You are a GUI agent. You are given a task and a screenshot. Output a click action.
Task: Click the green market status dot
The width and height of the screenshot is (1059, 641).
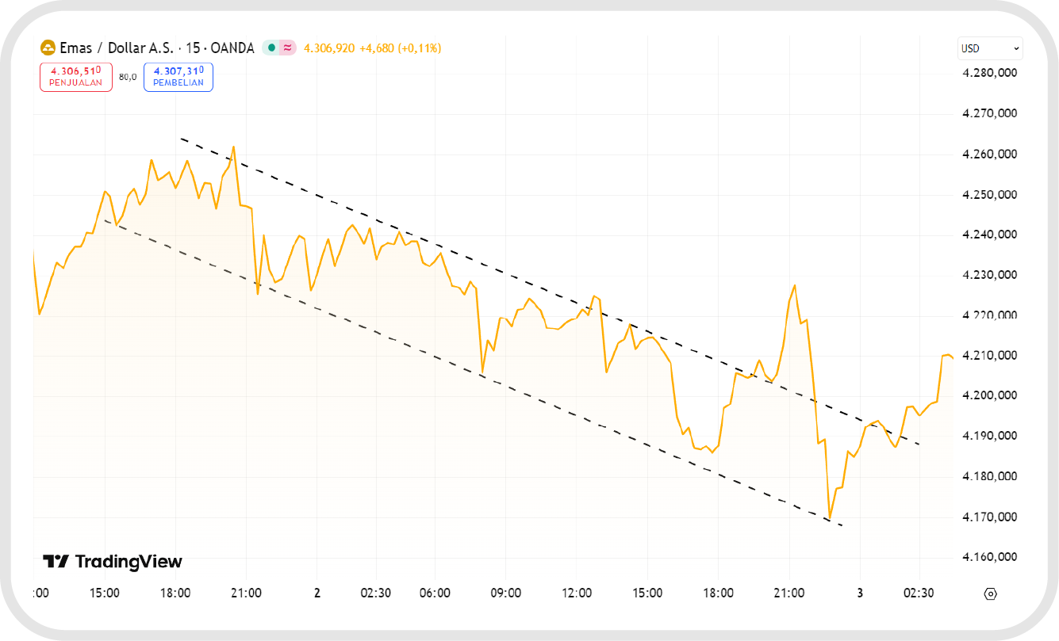click(271, 48)
